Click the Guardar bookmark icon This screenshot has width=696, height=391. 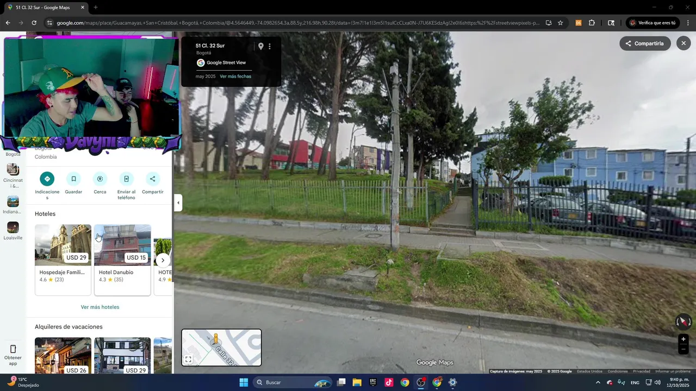click(x=73, y=179)
